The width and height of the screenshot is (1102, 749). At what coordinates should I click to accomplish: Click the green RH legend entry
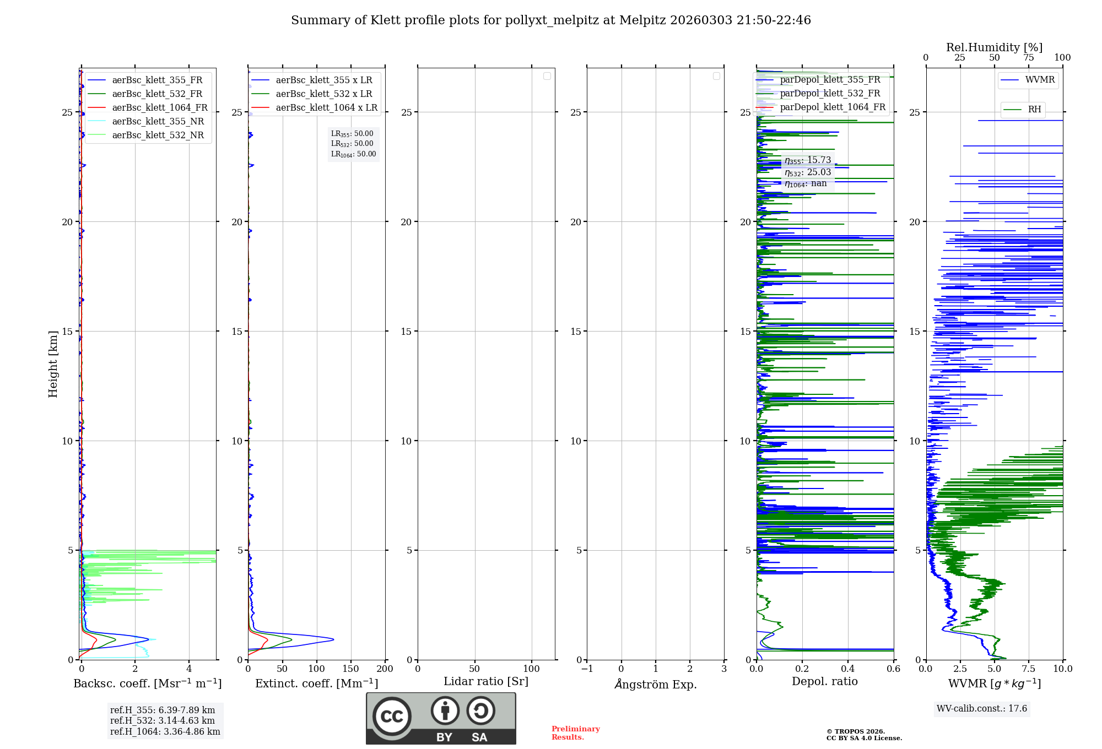point(1034,110)
